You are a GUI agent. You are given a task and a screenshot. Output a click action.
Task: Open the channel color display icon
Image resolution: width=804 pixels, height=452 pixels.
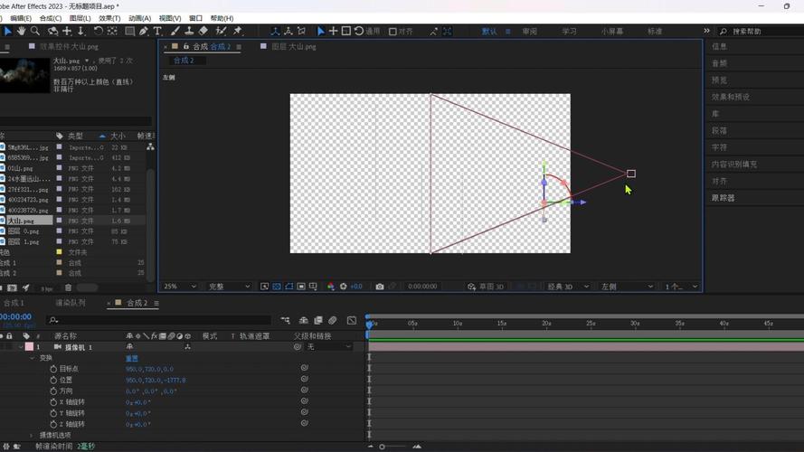coord(331,287)
